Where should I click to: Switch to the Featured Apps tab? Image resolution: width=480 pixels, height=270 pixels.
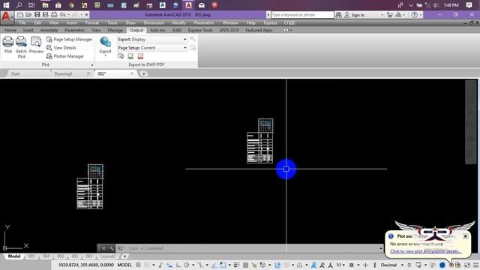(x=259, y=30)
